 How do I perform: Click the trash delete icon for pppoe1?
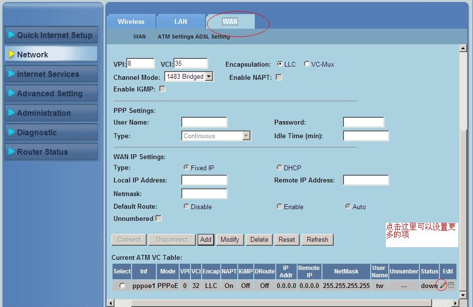pyautogui.click(x=451, y=285)
